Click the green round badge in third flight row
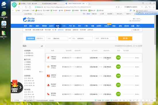 pos(118,76)
